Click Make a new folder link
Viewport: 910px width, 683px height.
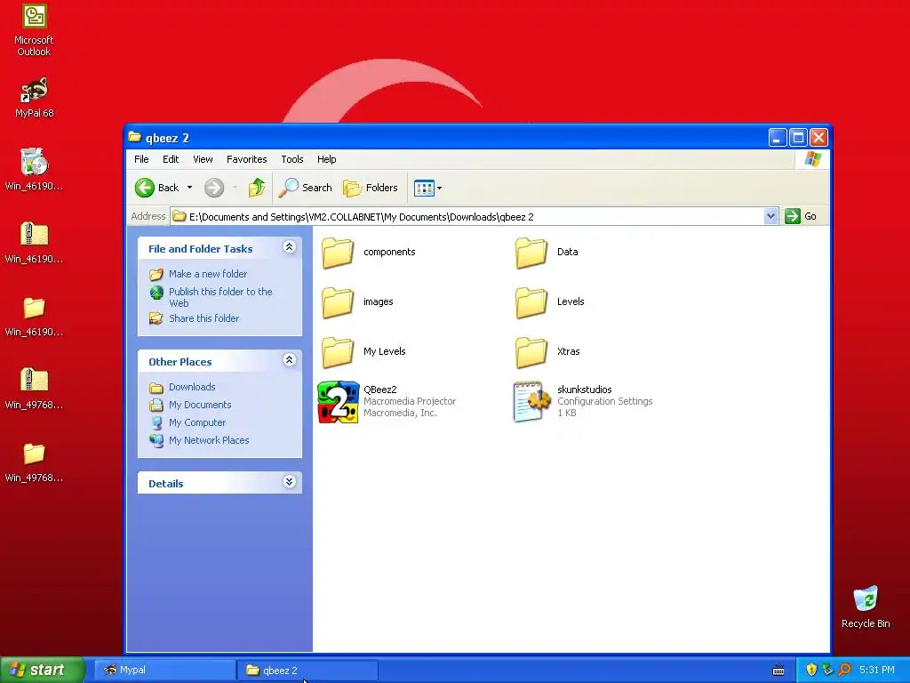click(x=208, y=274)
